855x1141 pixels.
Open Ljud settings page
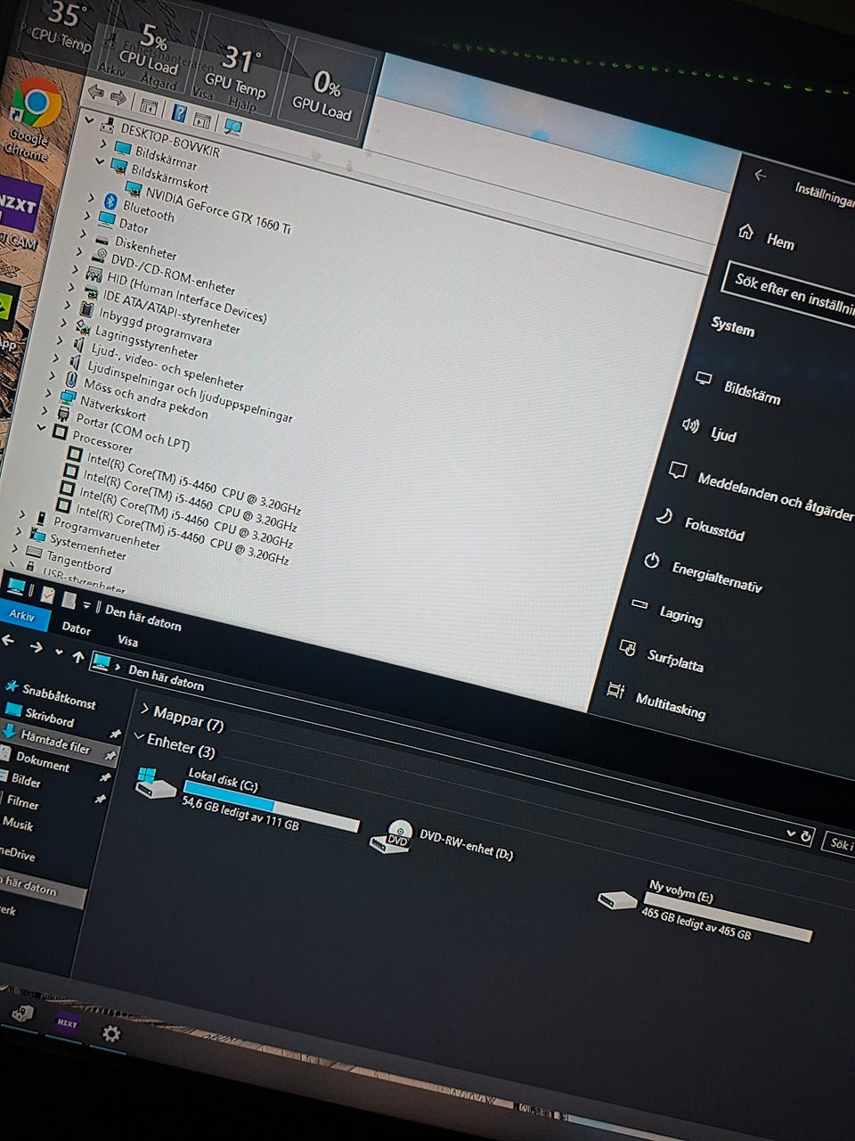coord(710,431)
